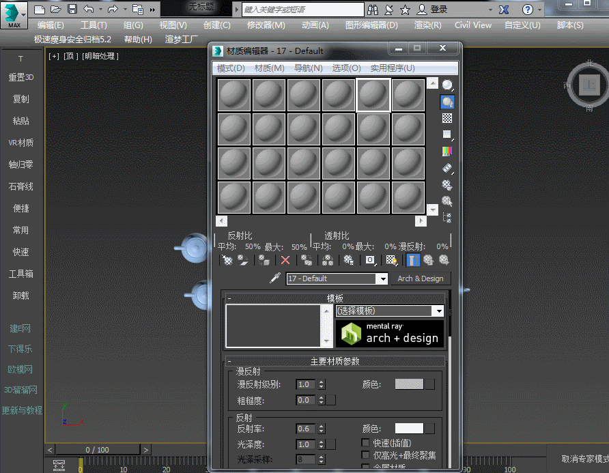Pick material from object with eyedropper
Viewport: 609px width, 473px height.
tap(275, 278)
